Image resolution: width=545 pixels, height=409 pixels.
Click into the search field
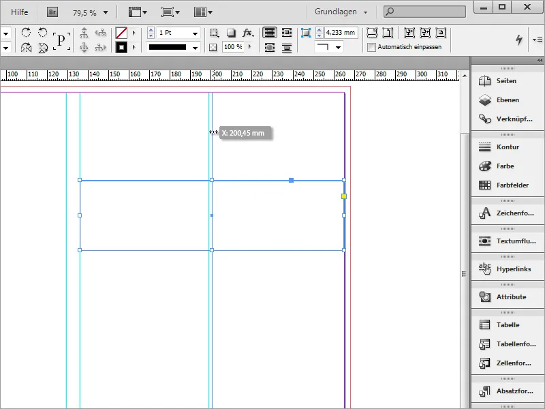[x=424, y=12]
